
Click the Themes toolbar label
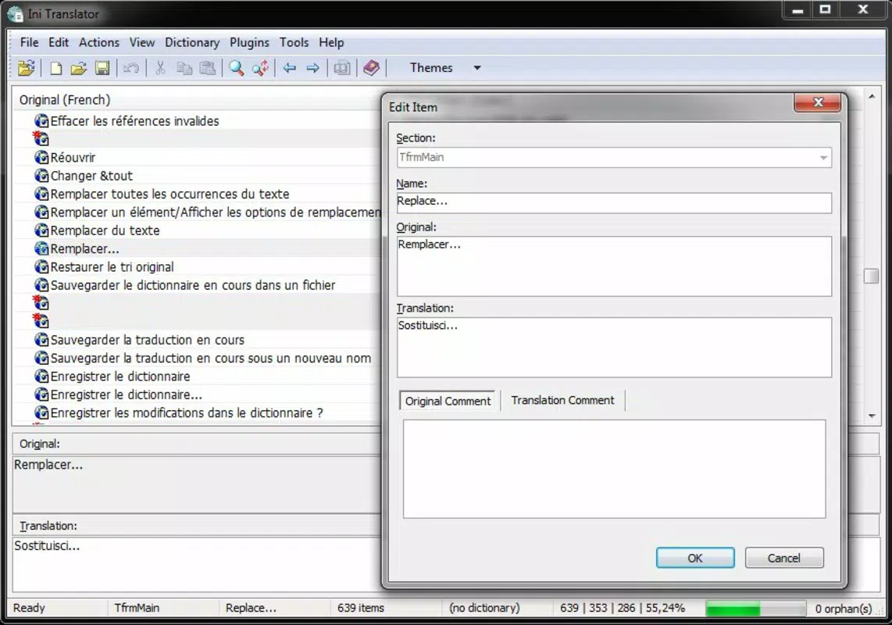coord(431,68)
